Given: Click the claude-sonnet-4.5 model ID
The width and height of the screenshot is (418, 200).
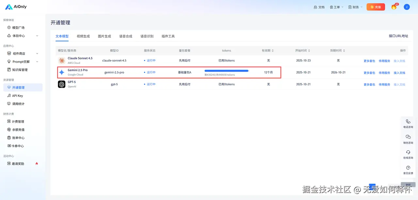Looking at the screenshot, I should pos(114,61).
